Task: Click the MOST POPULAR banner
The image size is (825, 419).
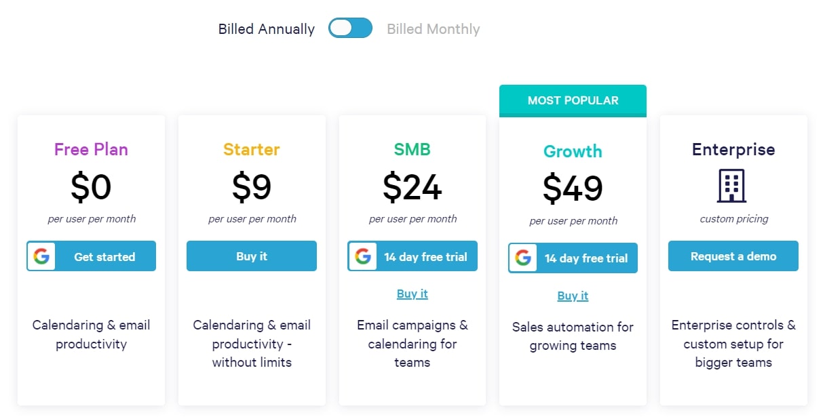Action: 573,100
